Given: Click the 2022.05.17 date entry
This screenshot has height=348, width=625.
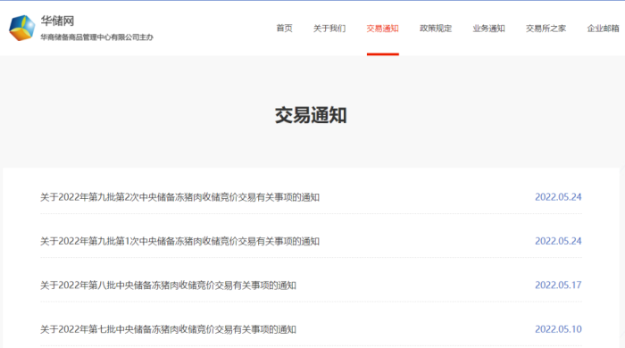Looking at the screenshot, I should (558, 285).
